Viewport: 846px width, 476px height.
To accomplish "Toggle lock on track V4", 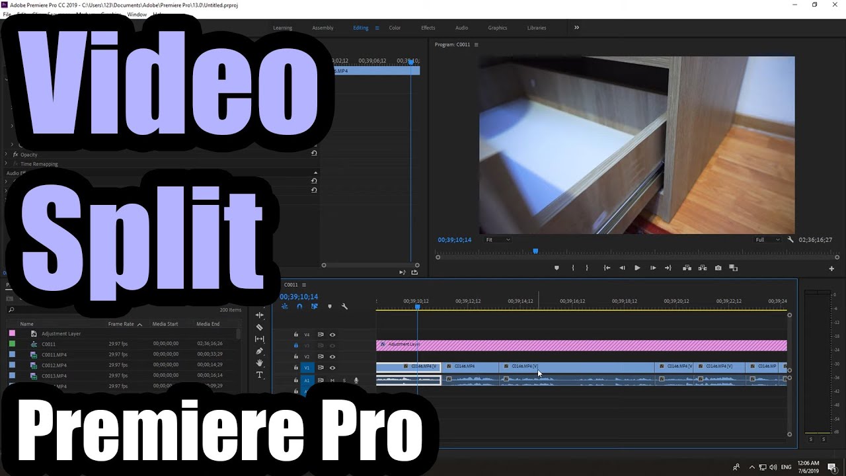I will tap(296, 335).
